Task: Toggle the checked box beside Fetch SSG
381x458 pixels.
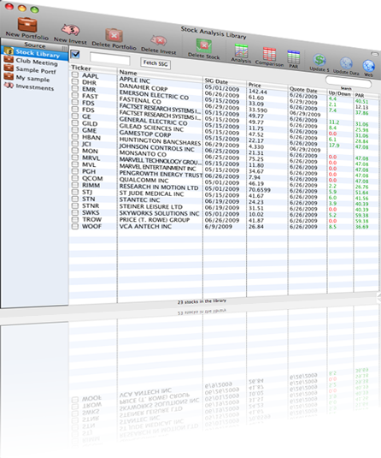Action: [75, 54]
